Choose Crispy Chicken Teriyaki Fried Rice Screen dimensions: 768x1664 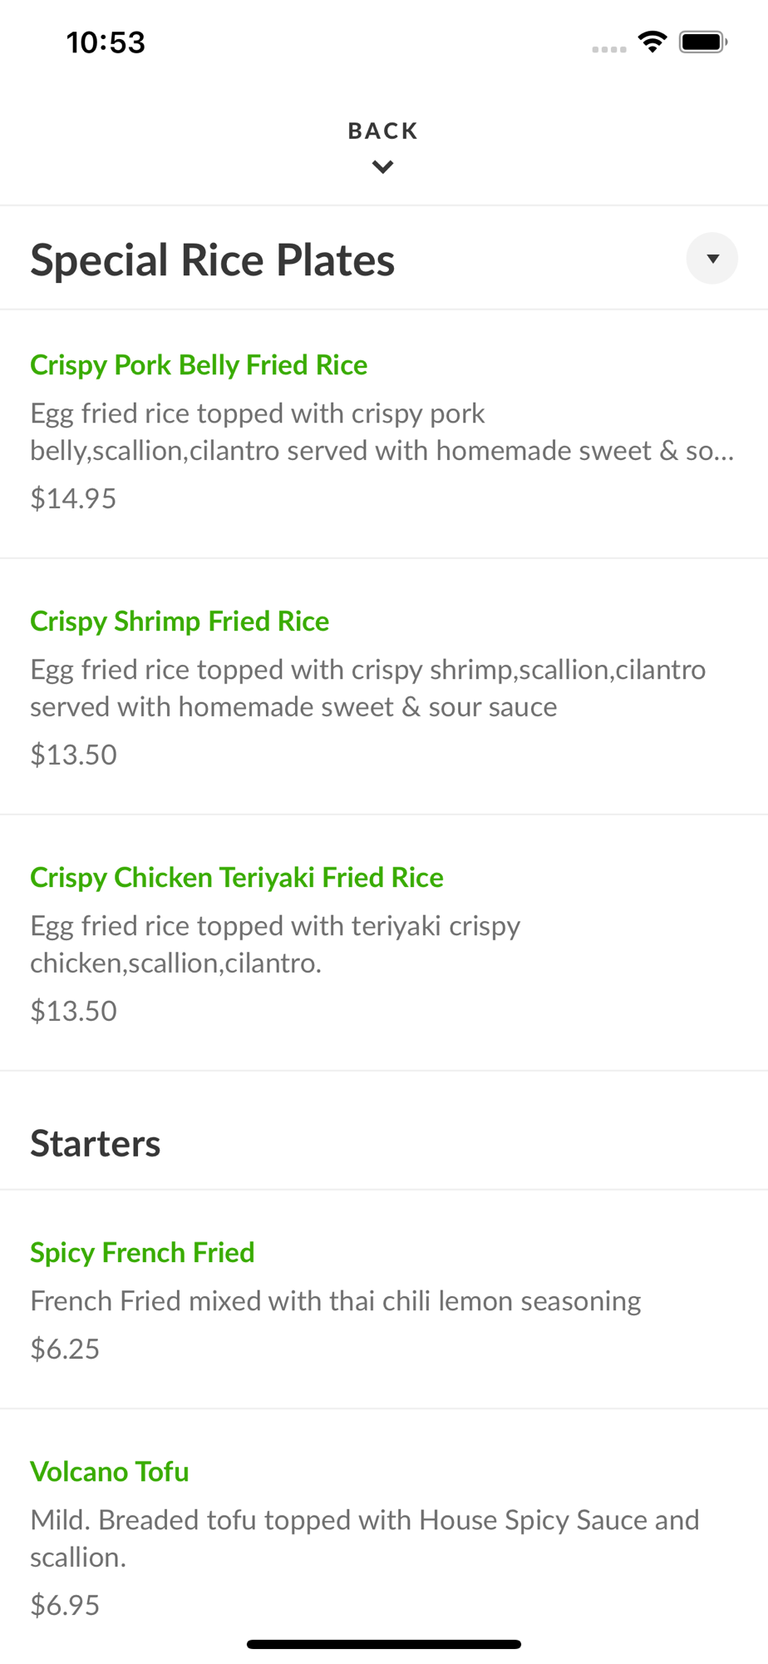point(237,878)
